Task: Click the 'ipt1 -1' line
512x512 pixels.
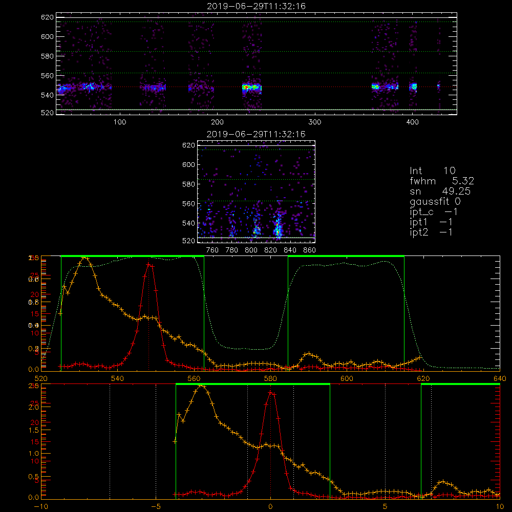Action: tap(431, 222)
